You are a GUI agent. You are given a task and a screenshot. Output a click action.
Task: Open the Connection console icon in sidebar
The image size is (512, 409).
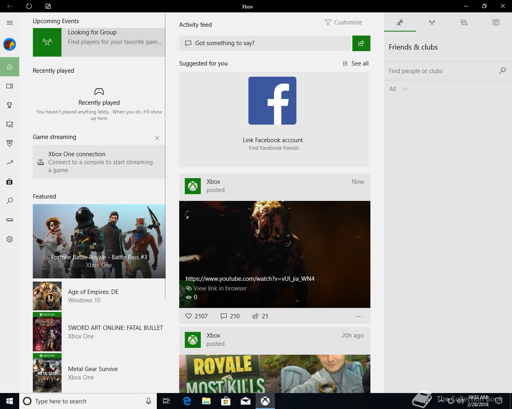(x=10, y=220)
